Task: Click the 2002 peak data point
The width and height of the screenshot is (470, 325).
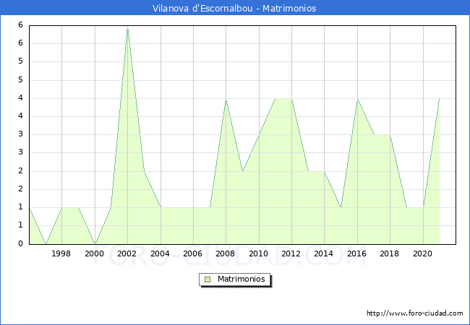Action: [128, 29]
